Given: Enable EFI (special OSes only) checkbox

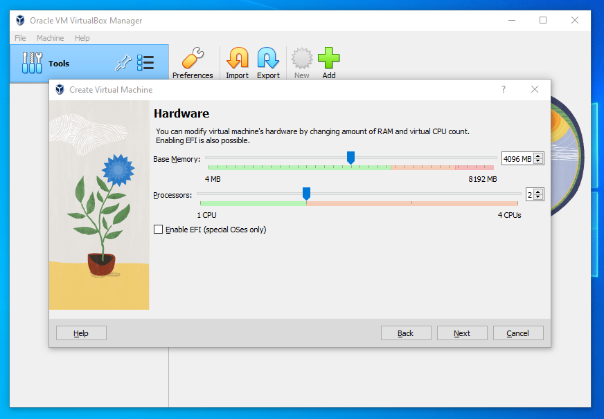Looking at the screenshot, I should pyautogui.click(x=158, y=230).
